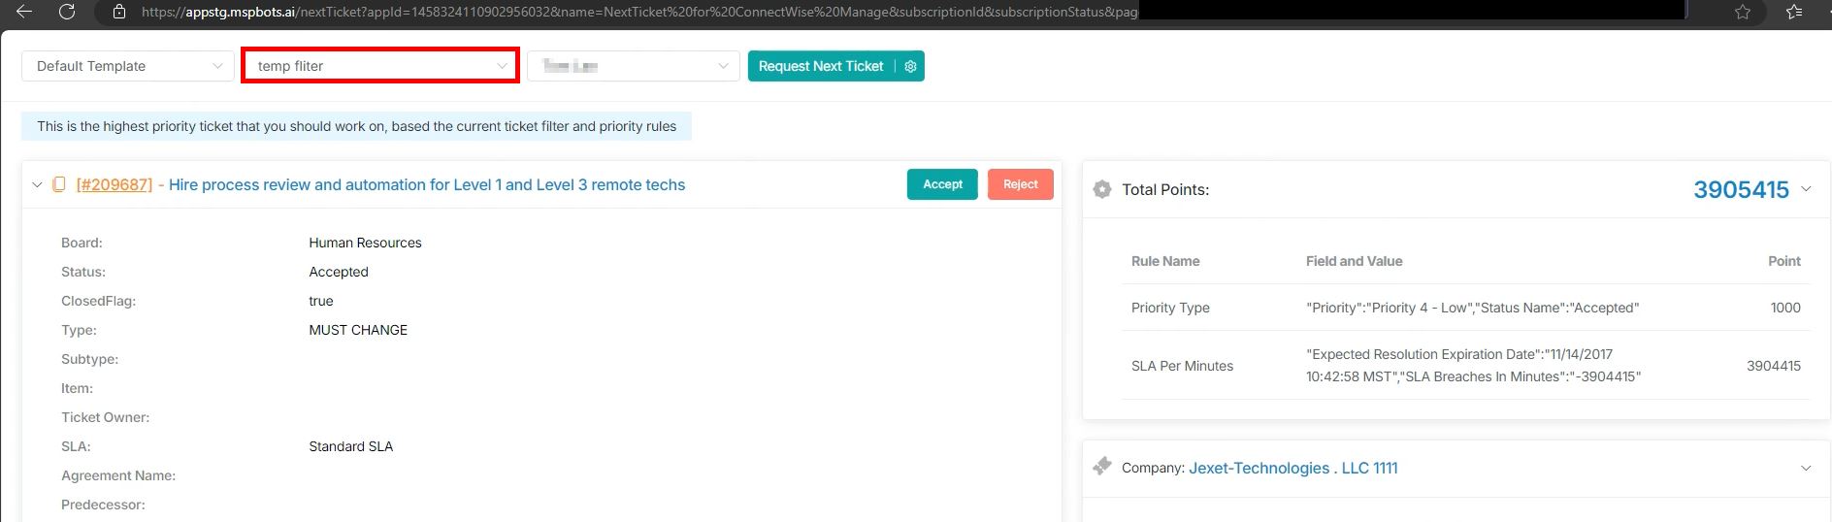The image size is (1832, 522).
Task: Open ticket link #209687
Action: point(114,184)
